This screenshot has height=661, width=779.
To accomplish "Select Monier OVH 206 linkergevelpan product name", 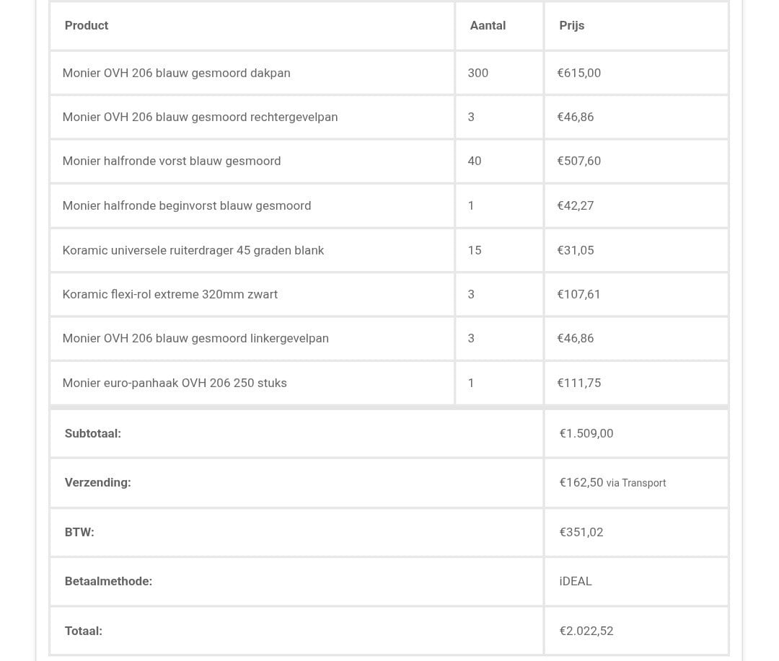I will pyautogui.click(x=195, y=338).
